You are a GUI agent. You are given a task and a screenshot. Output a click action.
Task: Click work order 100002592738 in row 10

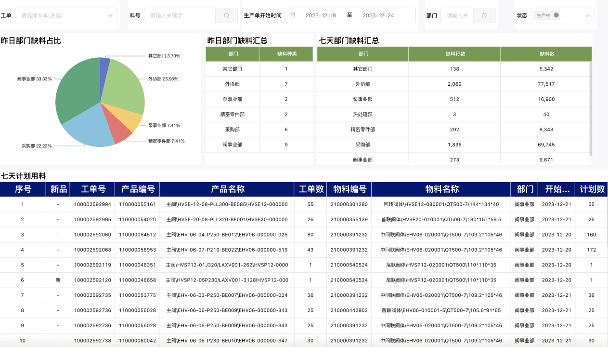click(x=92, y=341)
